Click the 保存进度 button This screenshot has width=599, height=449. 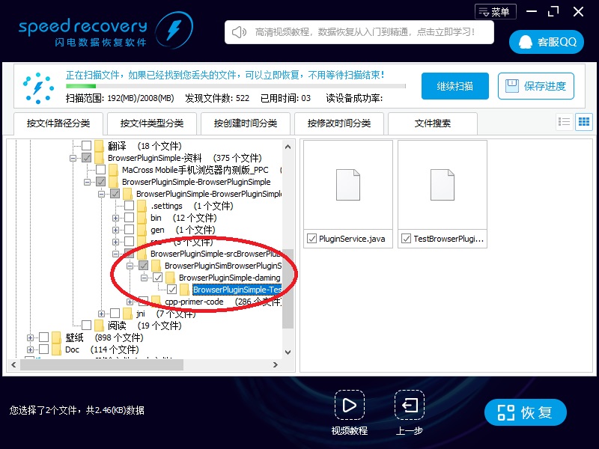click(x=536, y=86)
